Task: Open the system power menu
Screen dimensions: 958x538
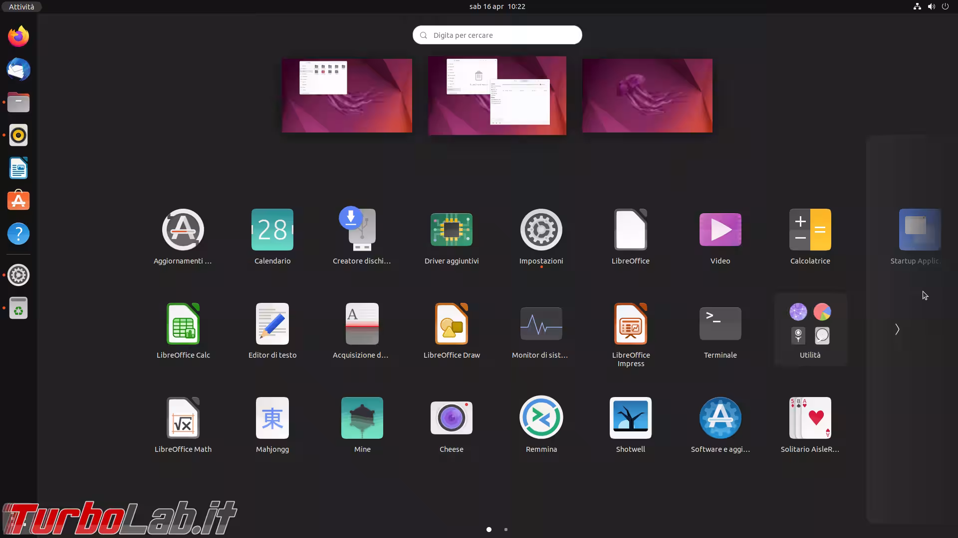Action: (x=945, y=6)
